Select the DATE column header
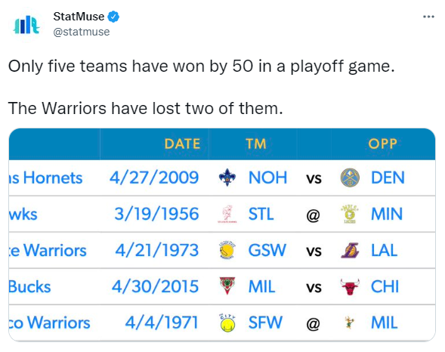 click(x=183, y=144)
